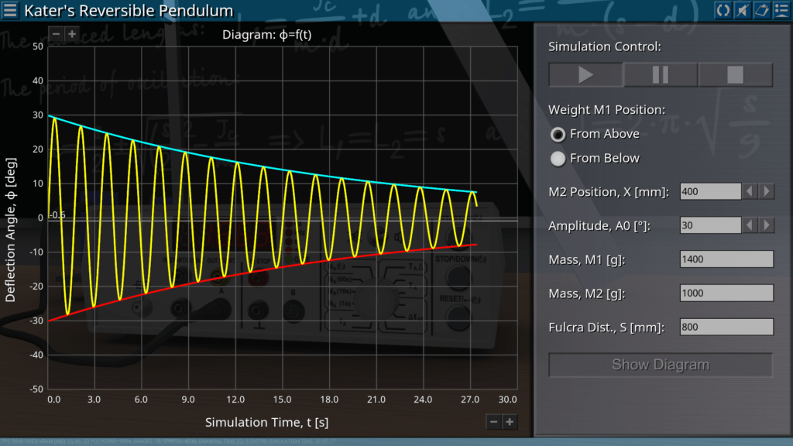Increase M2 Position with right arrow
The height and width of the screenshot is (446, 793).
click(x=767, y=191)
